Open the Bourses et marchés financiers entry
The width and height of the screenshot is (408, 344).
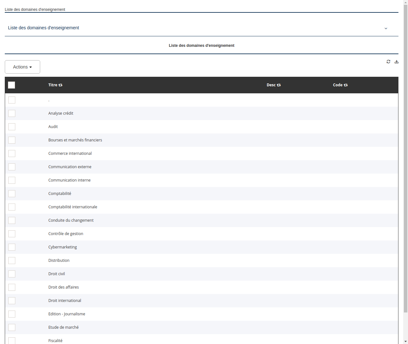tap(75, 140)
